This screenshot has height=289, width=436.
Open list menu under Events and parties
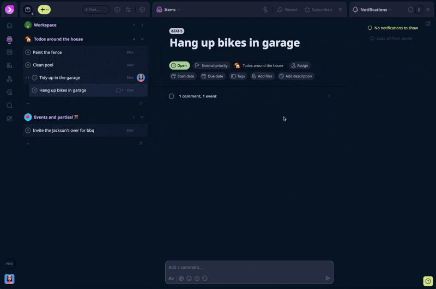(x=141, y=144)
